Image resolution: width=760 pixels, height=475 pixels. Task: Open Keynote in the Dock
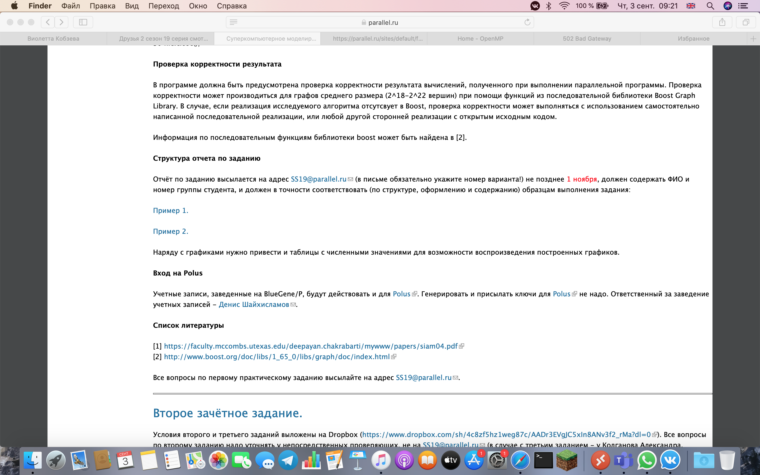point(358,460)
